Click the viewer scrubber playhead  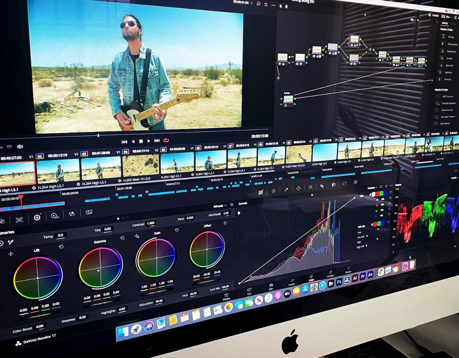[98, 135]
